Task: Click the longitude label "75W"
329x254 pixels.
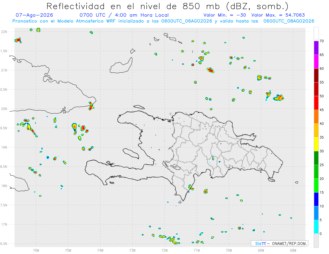Action: [x=68, y=250]
